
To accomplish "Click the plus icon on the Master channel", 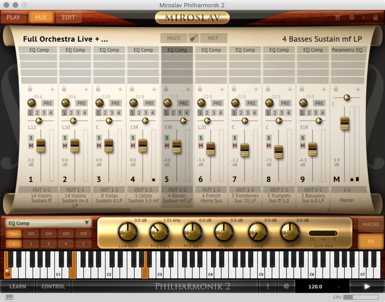I will [x=358, y=90].
